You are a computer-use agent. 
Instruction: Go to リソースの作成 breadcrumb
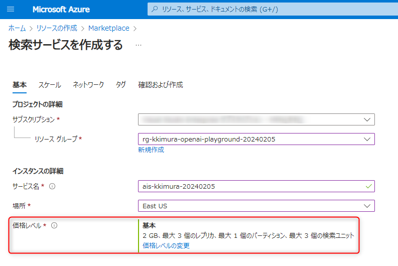point(57,28)
